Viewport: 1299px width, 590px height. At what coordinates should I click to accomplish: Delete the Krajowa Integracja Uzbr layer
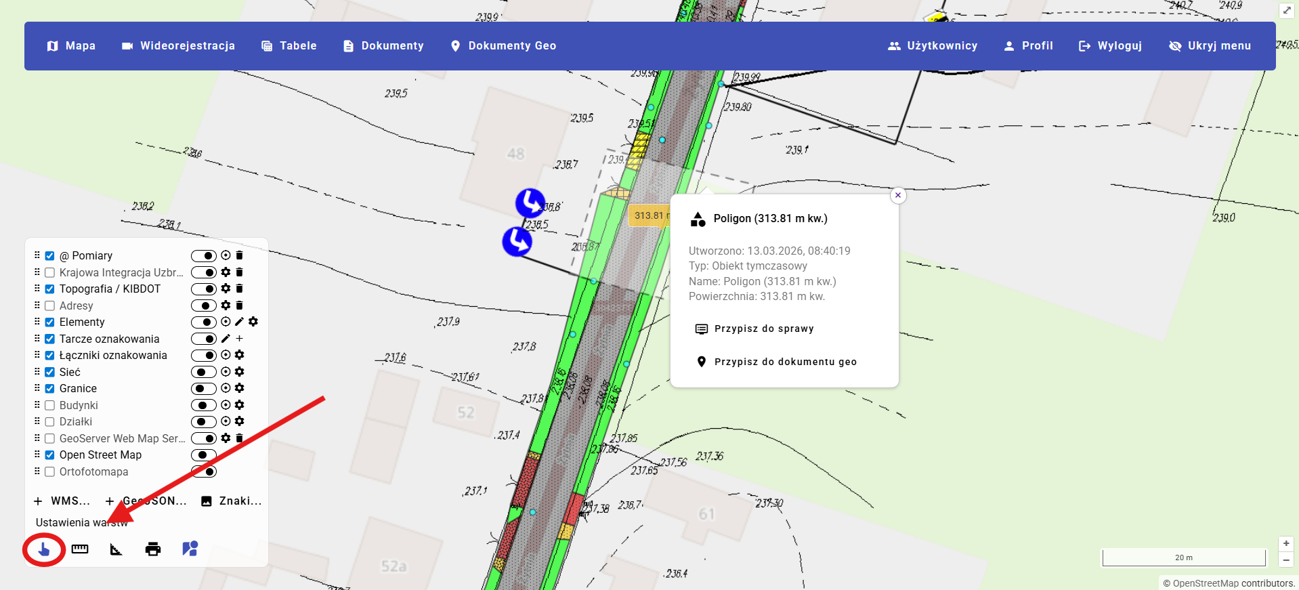[239, 272]
